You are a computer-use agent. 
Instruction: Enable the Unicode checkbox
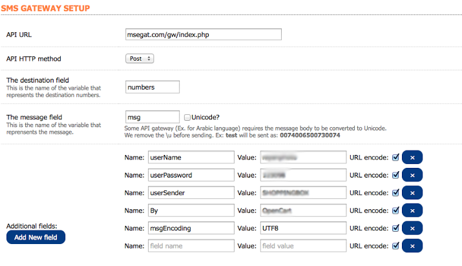click(187, 118)
